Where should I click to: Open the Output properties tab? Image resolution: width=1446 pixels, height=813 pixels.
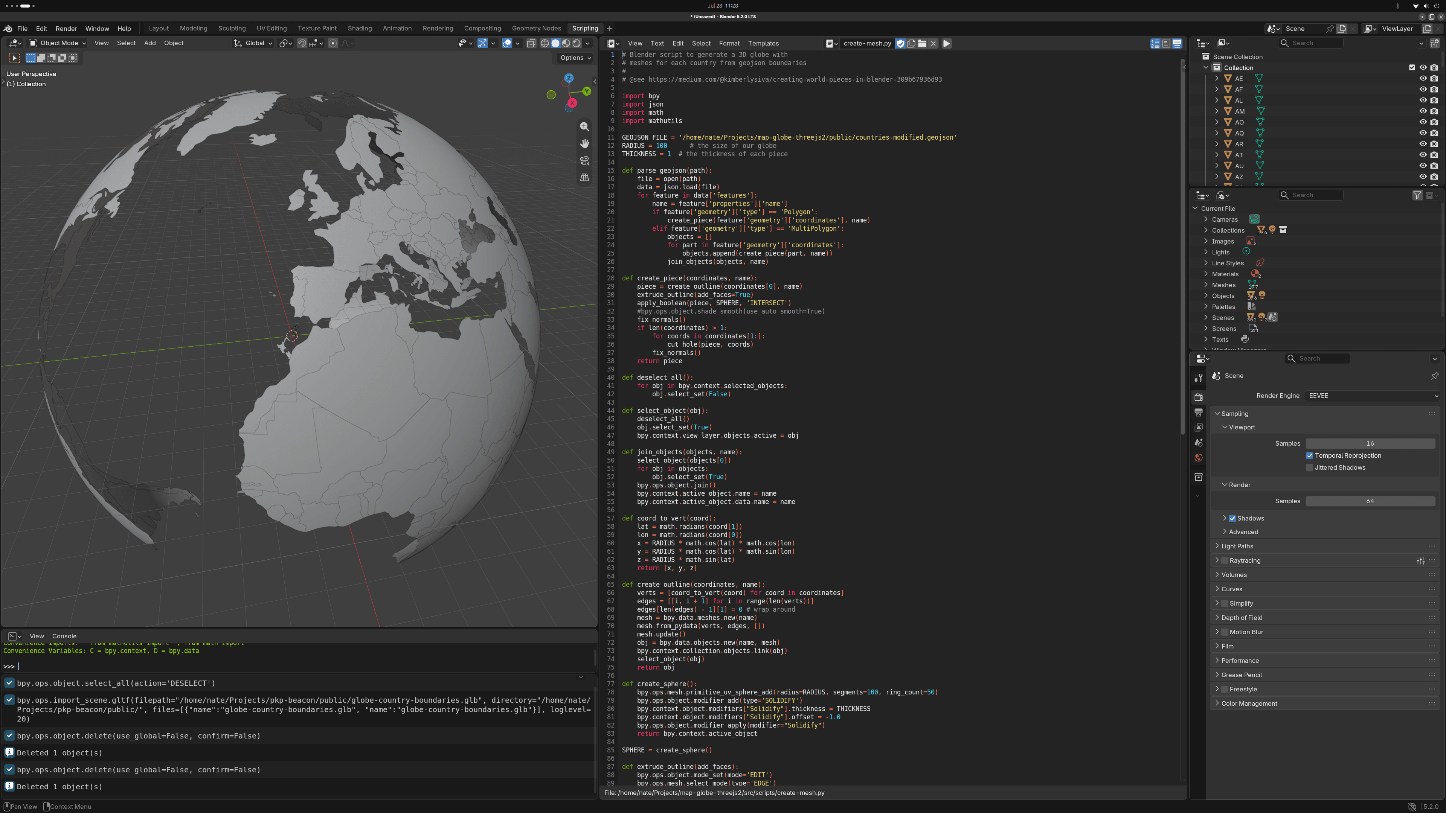[1199, 413]
